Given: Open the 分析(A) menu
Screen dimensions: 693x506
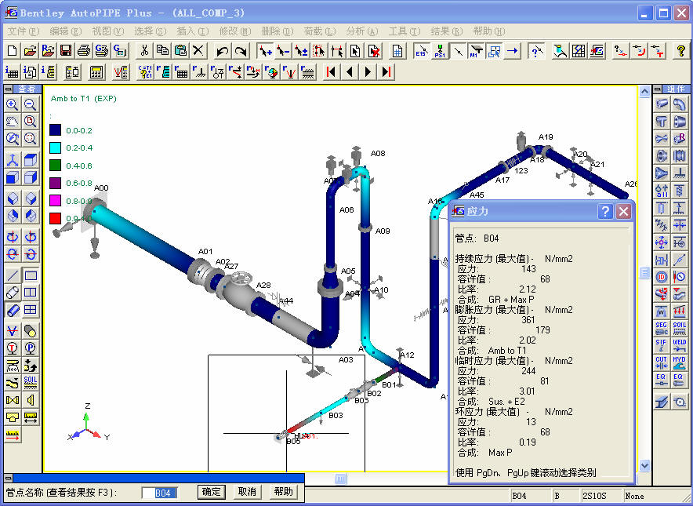Looking at the screenshot, I should [x=362, y=31].
